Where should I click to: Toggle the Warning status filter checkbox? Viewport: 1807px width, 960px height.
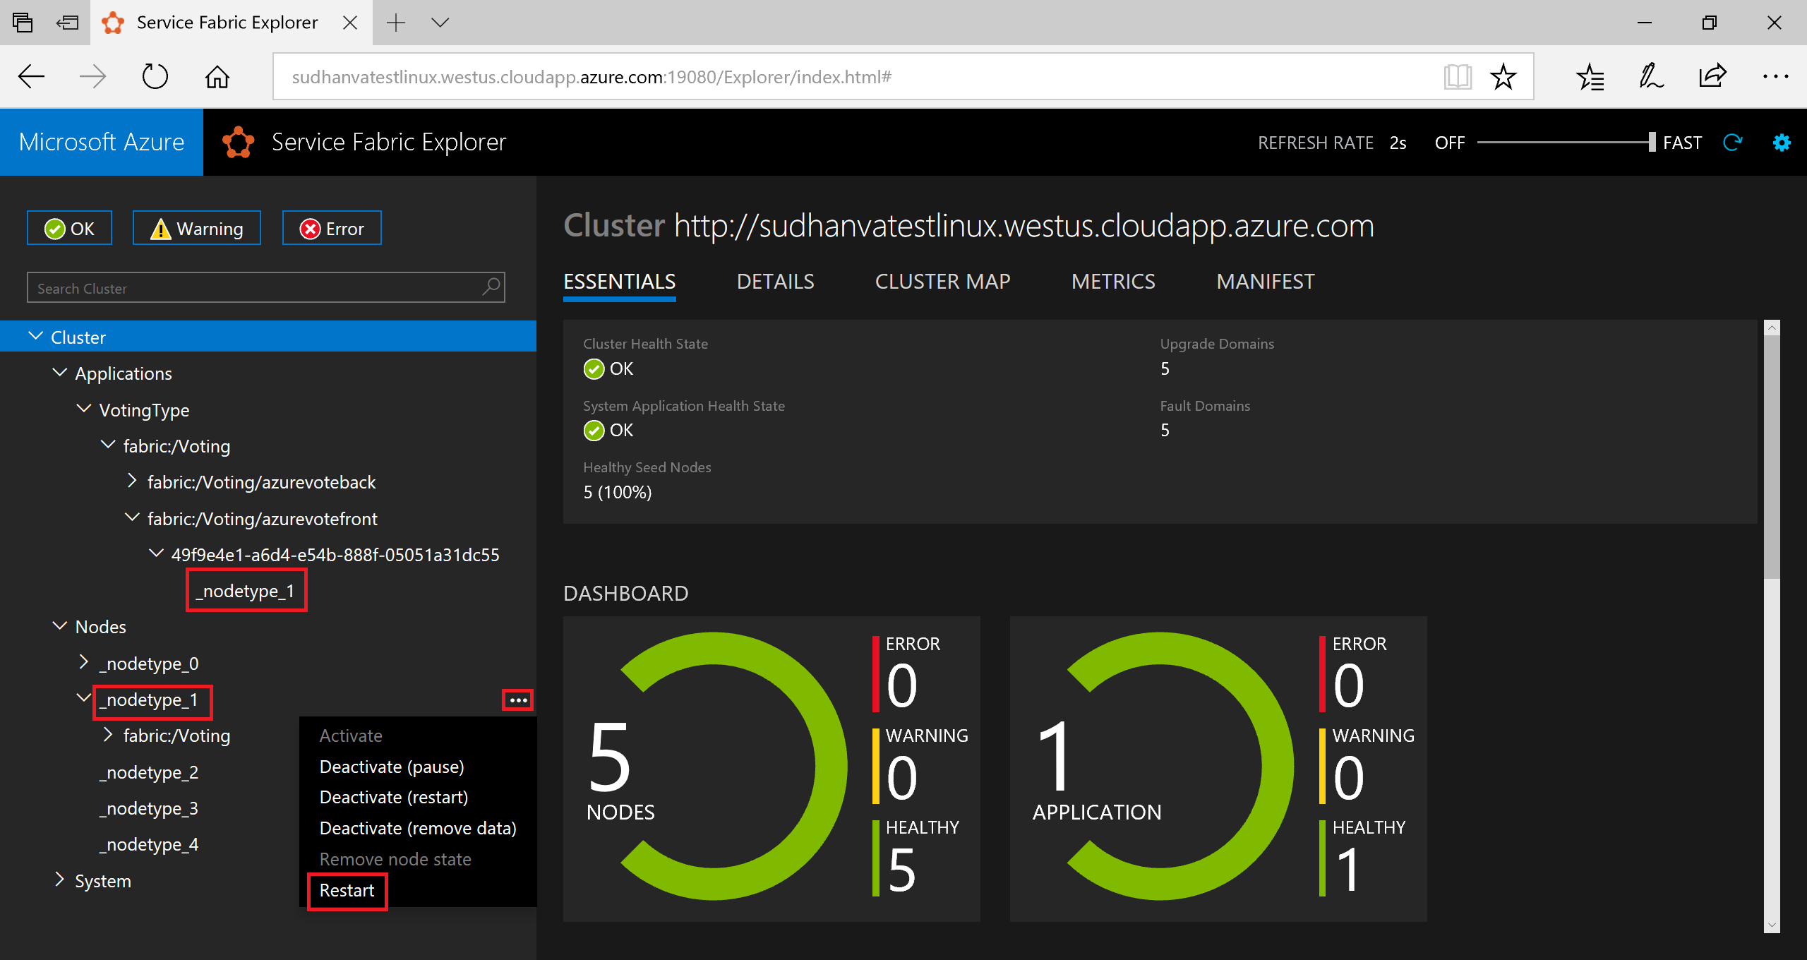point(193,229)
